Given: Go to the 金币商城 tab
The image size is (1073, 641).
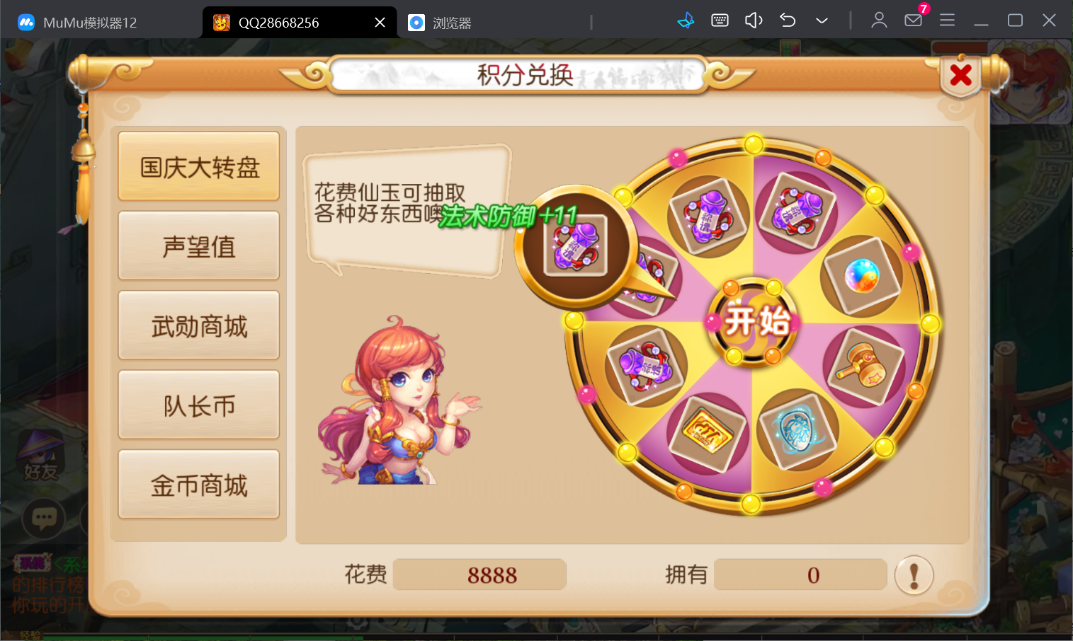Looking at the screenshot, I should 199,485.
